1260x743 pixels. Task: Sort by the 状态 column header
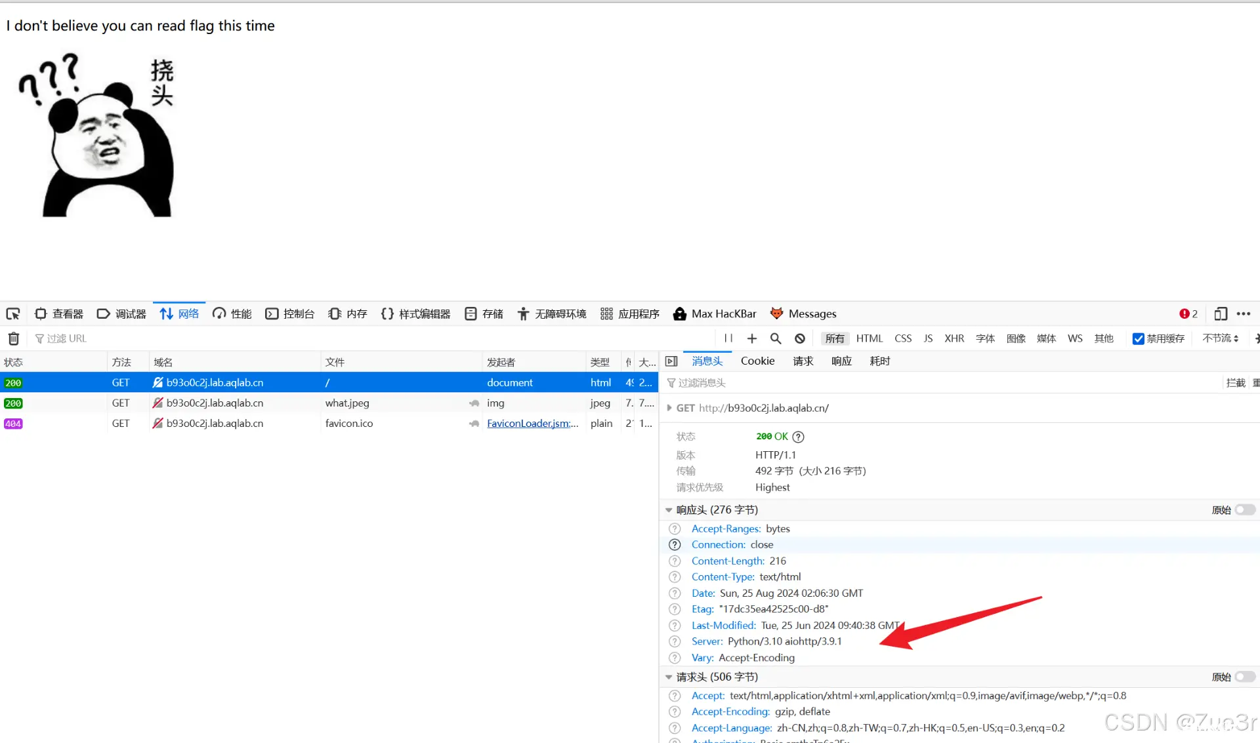[x=53, y=362]
